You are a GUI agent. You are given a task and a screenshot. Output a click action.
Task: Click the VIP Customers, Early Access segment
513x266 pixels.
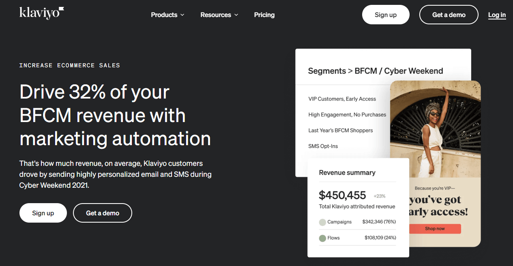(x=342, y=99)
